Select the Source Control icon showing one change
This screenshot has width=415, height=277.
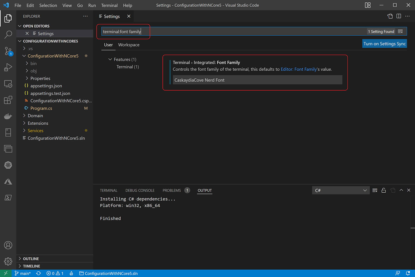[x=8, y=51]
